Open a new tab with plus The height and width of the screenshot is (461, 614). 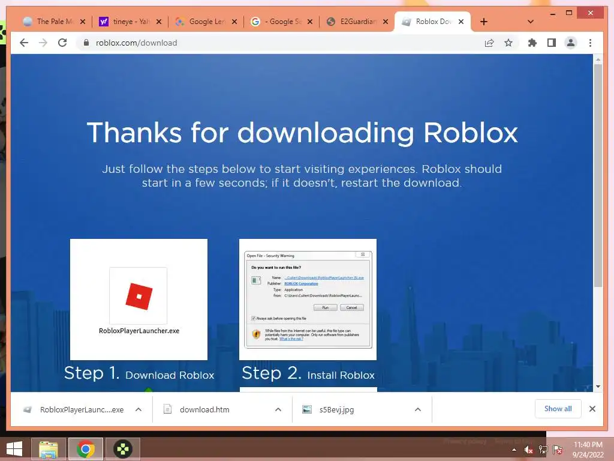point(484,22)
